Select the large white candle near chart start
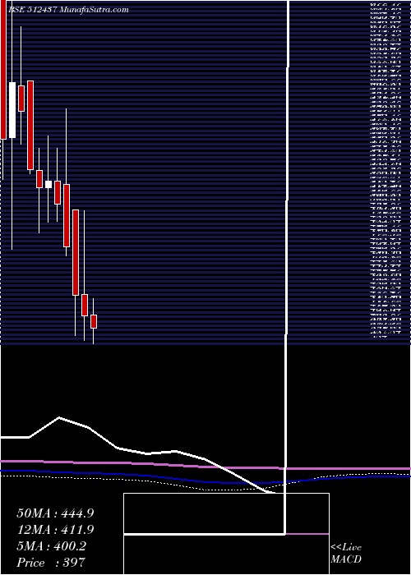Image resolution: width=411 pixels, height=575 pixels. coord(12,110)
